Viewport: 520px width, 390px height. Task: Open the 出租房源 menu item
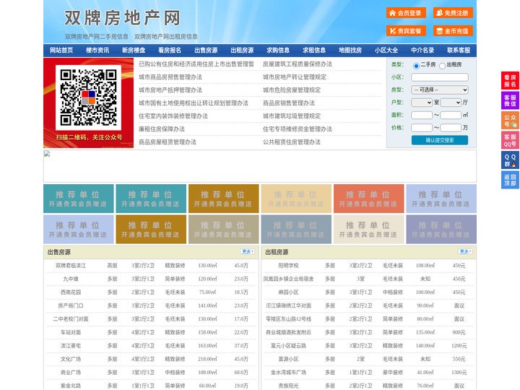(x=242, y=51)
